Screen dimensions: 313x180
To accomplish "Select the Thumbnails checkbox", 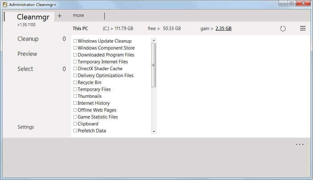I will 75,96.
